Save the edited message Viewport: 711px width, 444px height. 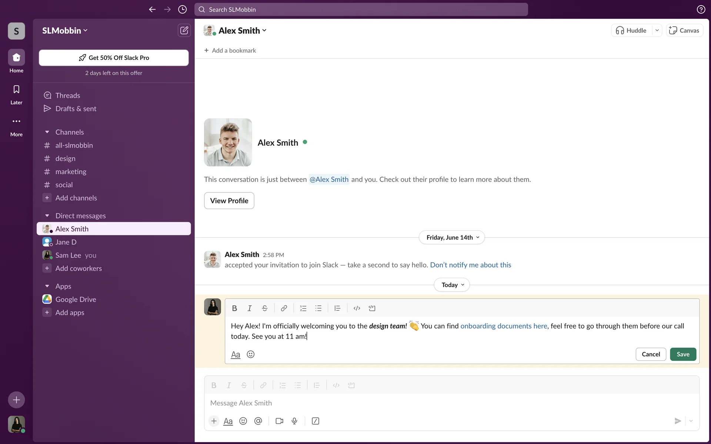(683, 354)
